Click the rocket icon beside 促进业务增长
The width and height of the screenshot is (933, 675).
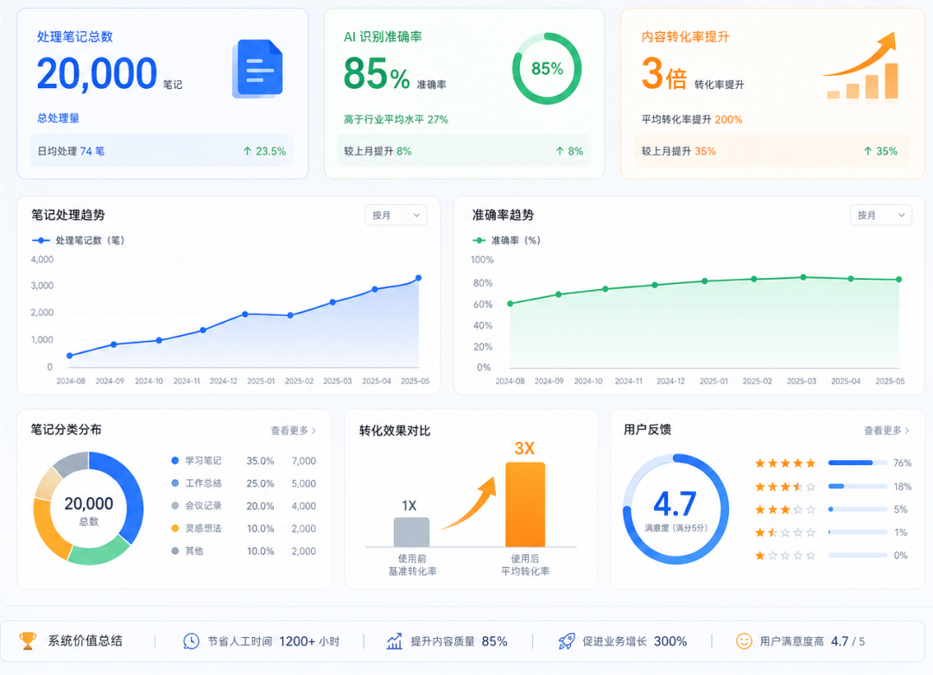567,641
